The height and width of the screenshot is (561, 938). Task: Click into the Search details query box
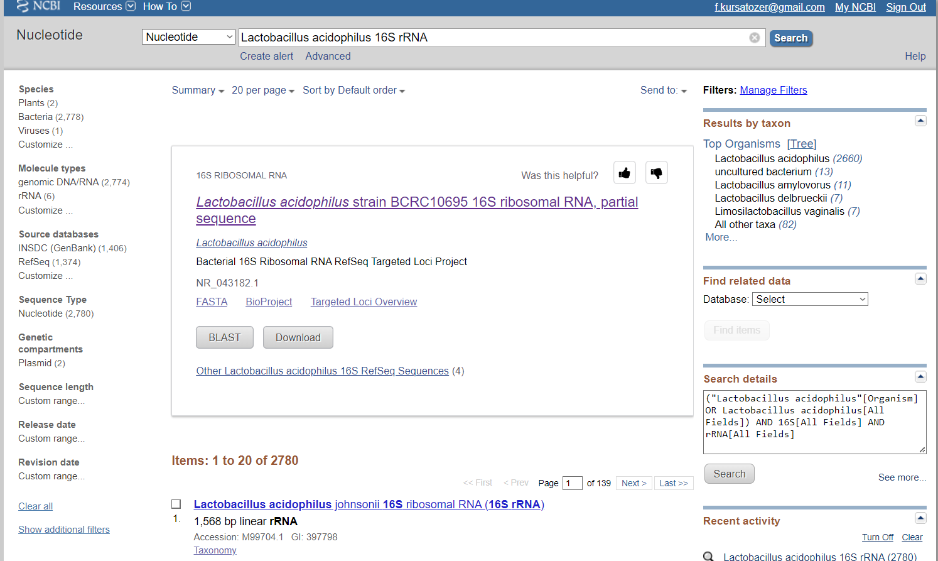point(815,422)
